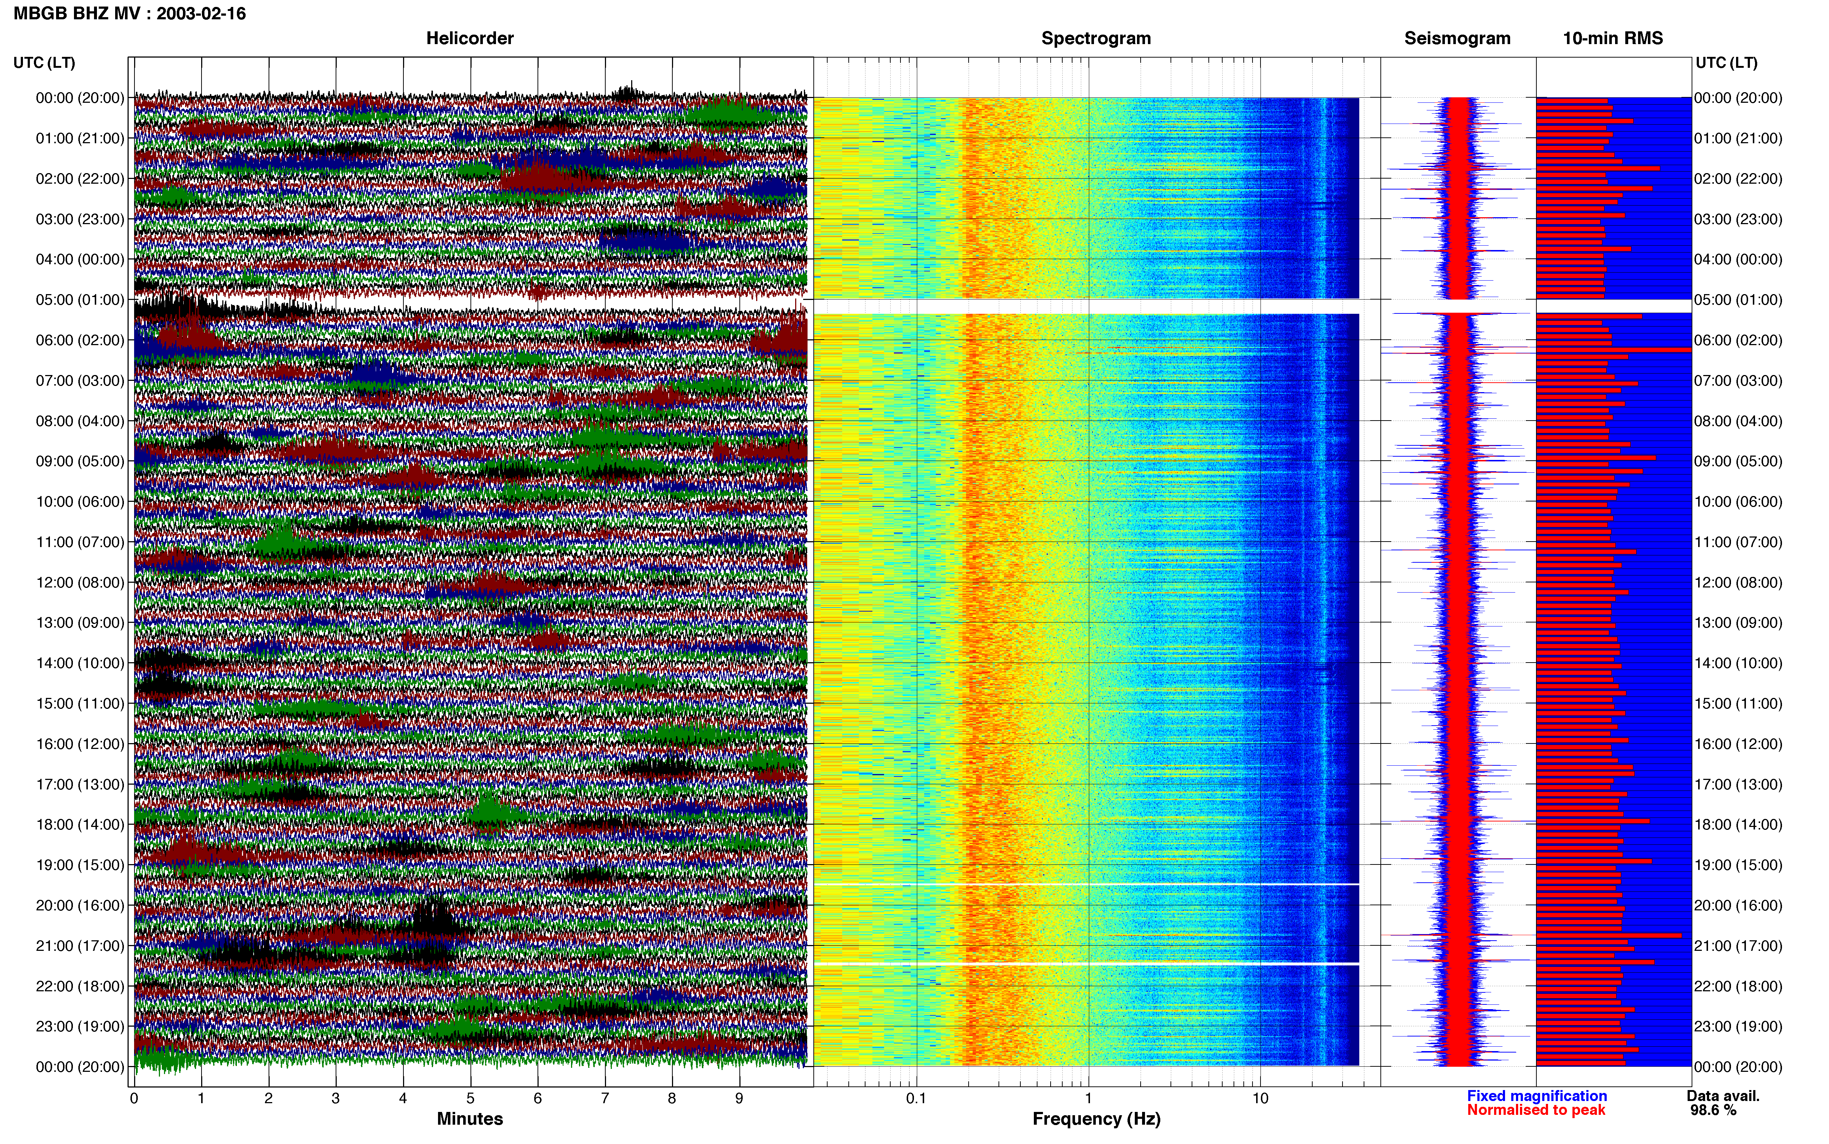
Task: Click the red 'Normalised to peak' legend text
Action: 1536,1110
